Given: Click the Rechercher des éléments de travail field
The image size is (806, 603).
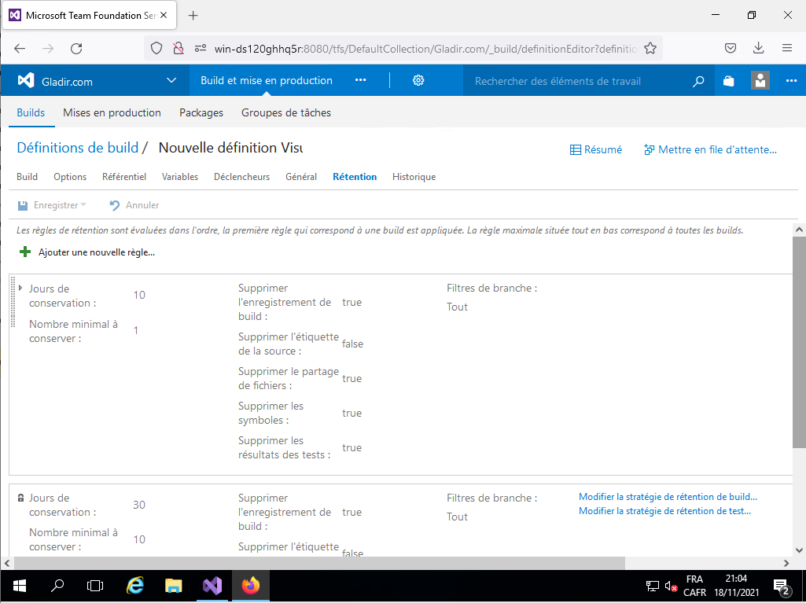Looking at the screenshot, I should (x=578, y=81).
